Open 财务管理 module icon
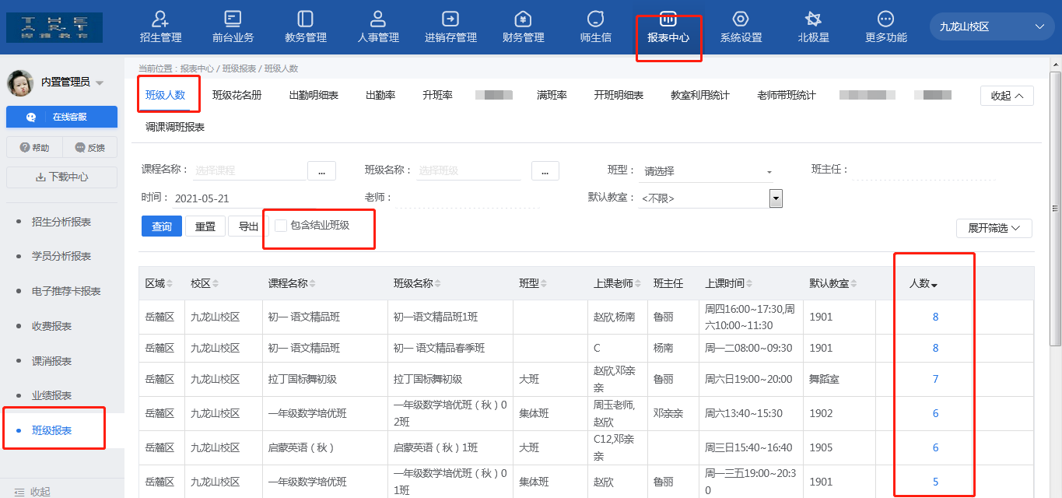This screenshot has height=498, width=1062. tap(524, 19)
